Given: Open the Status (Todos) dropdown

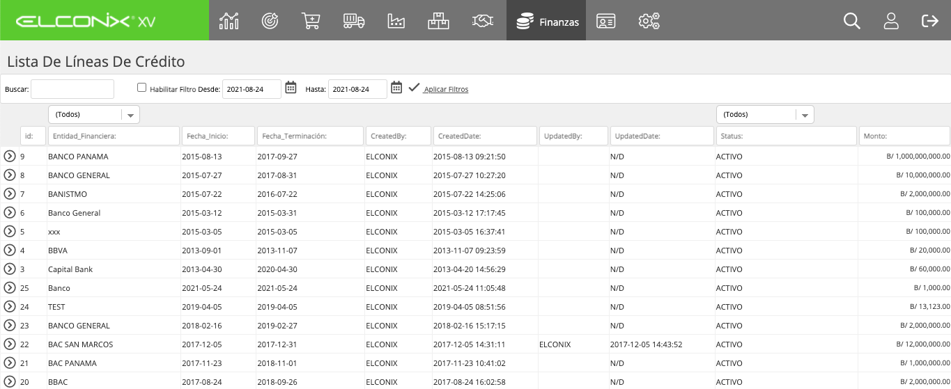Looking at the screenshot, I should click(x=765, y=114).
